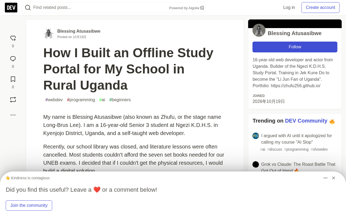Click #showdev tag in trending post
Viewport: 346px width, 216px height.
(x=319, y=149)
